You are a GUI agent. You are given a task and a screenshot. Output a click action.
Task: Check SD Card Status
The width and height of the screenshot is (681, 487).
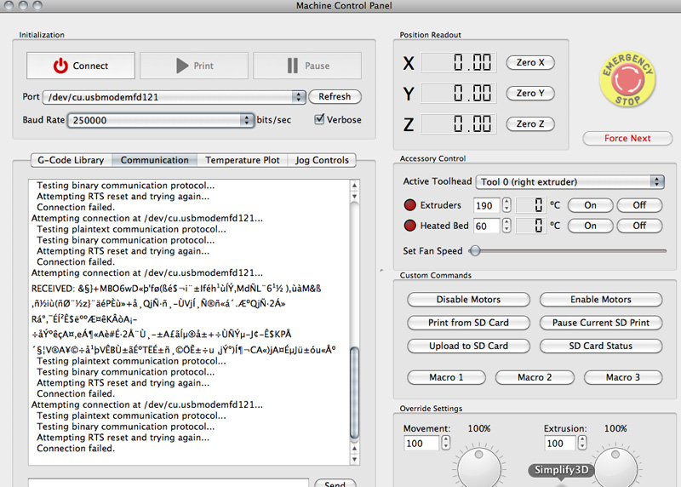pos(601,346)
